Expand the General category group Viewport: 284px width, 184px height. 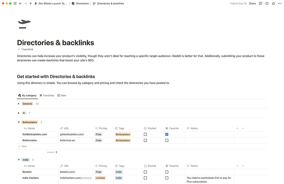click(19, 104)
